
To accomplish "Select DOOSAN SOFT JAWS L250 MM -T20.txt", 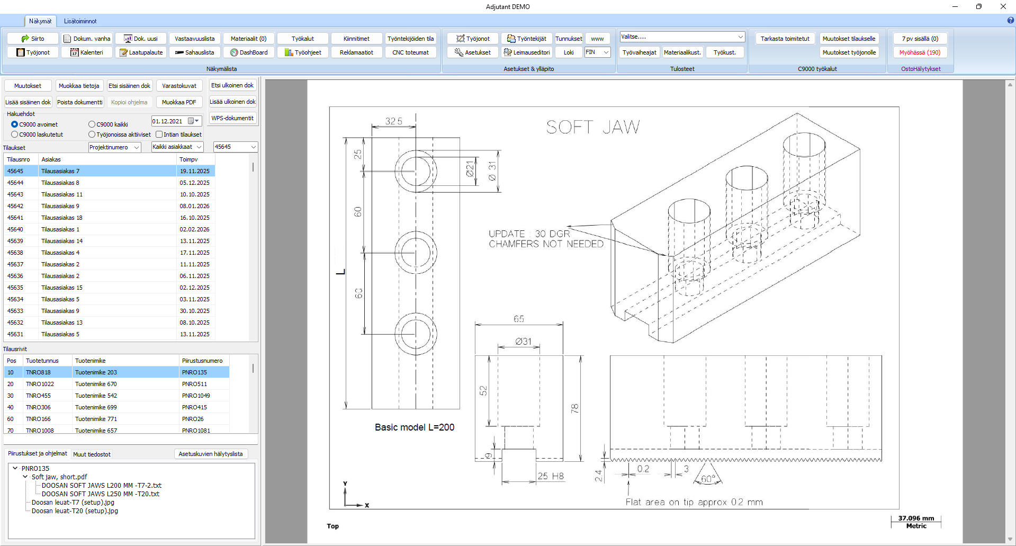I will click(x=101, y=494).
